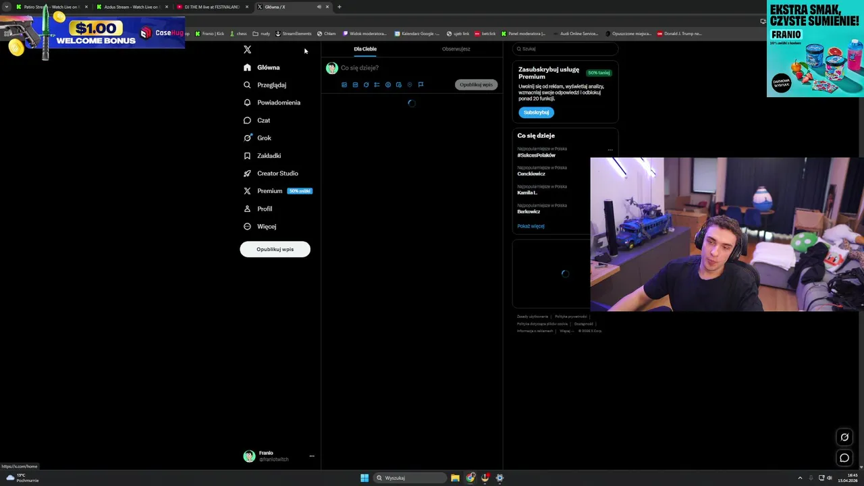Image resolution: width=864 pixels, height=486 pixels.
Task: Close the Główna / X browser tab
Action: point(327,7)
